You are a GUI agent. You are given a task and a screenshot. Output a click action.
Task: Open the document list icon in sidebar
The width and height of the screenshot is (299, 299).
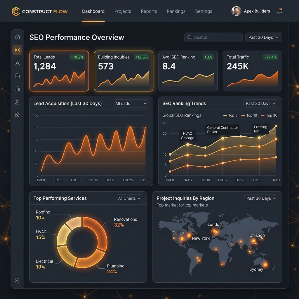coord(17,76)
